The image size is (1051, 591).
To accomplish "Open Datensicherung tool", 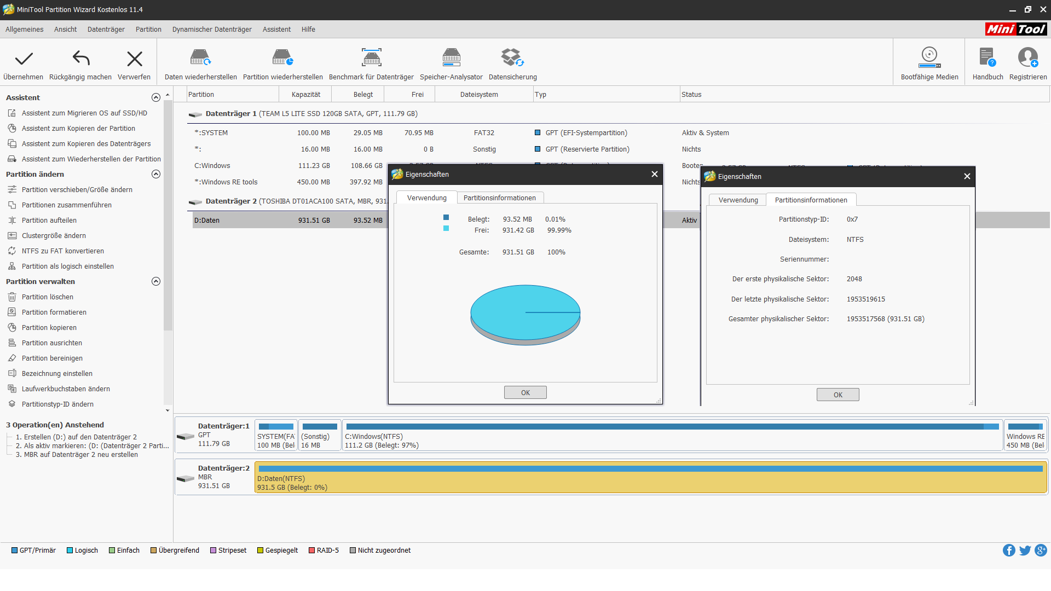I will click(512, 57).
